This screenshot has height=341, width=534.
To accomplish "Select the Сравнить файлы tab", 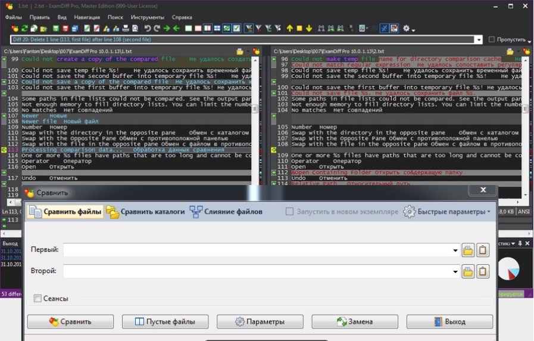I will pyautogui.click(x=65, y=212).
